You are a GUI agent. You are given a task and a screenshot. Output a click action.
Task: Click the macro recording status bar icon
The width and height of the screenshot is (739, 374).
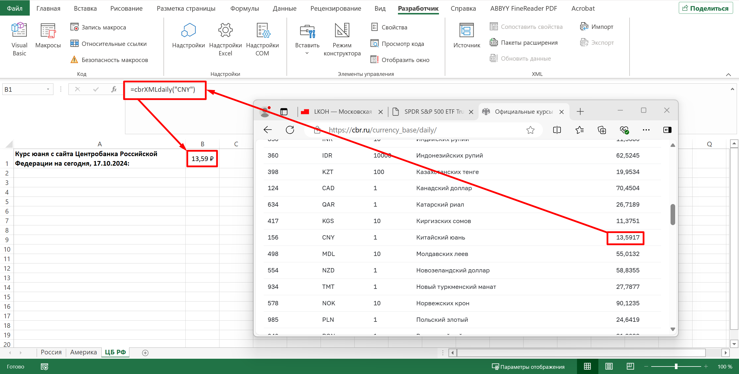[x=44, y=366]
